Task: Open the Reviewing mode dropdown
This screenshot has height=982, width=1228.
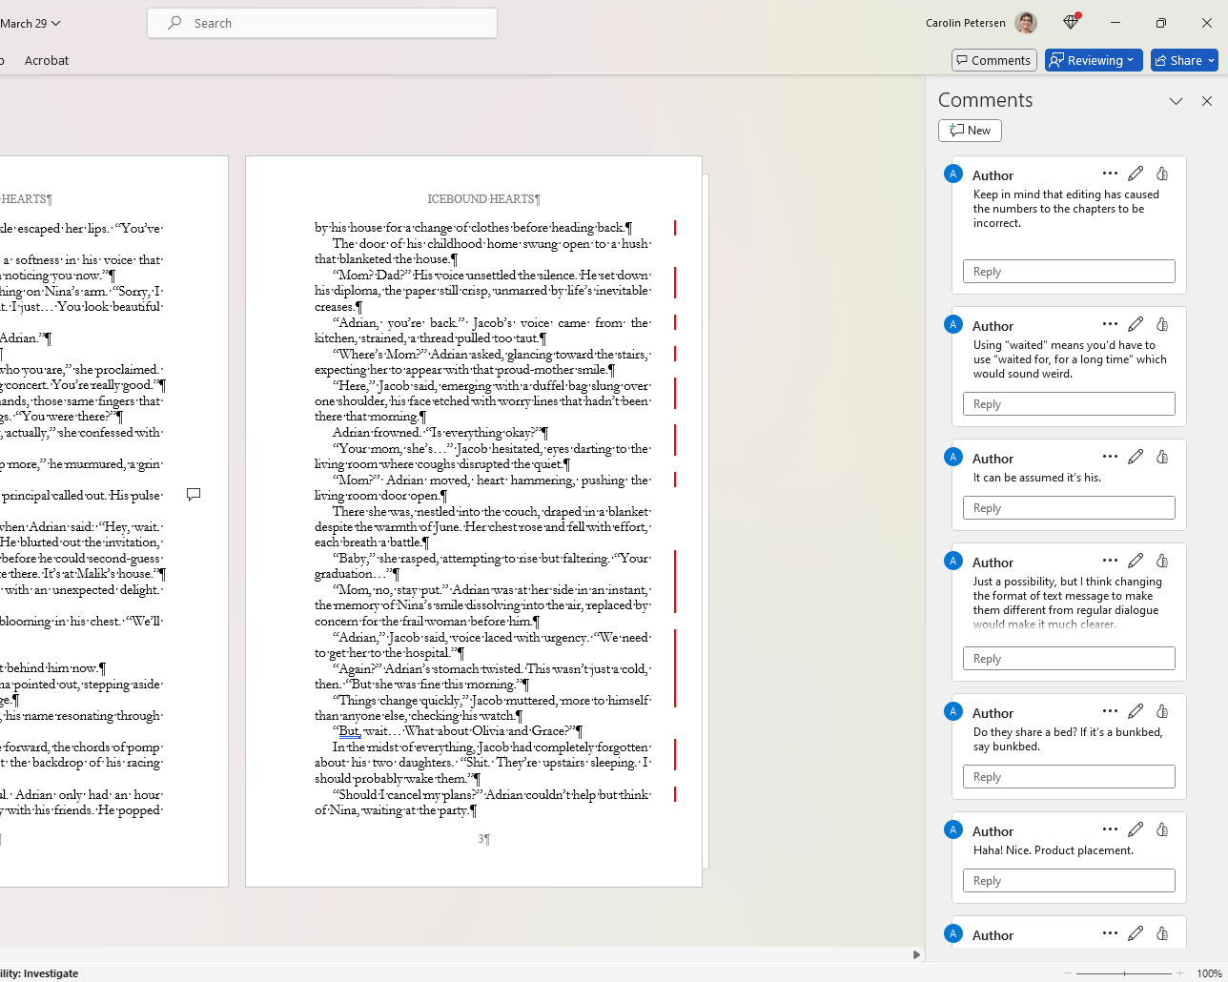Action: click(1094, 60)
